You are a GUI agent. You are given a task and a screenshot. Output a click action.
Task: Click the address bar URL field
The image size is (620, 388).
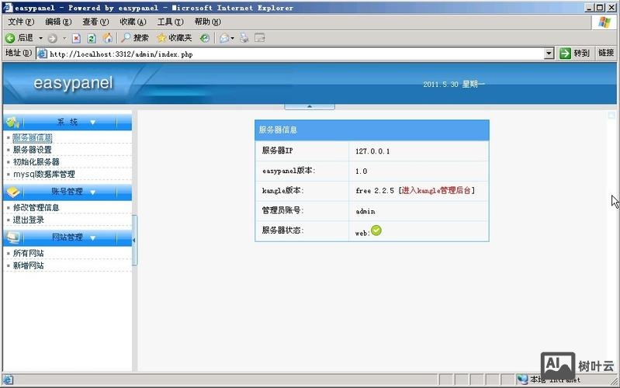tap(295, 54)
